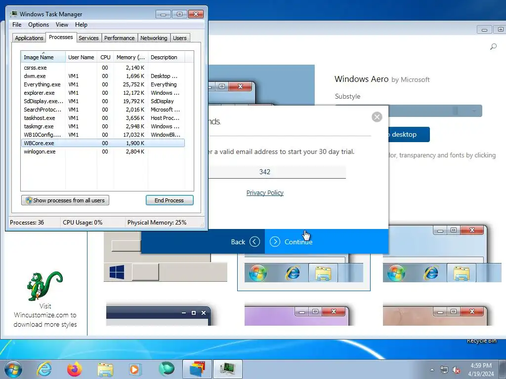Sort by Memory column header
This screenshot has width=506, height=379.
(x=130, y=57)
